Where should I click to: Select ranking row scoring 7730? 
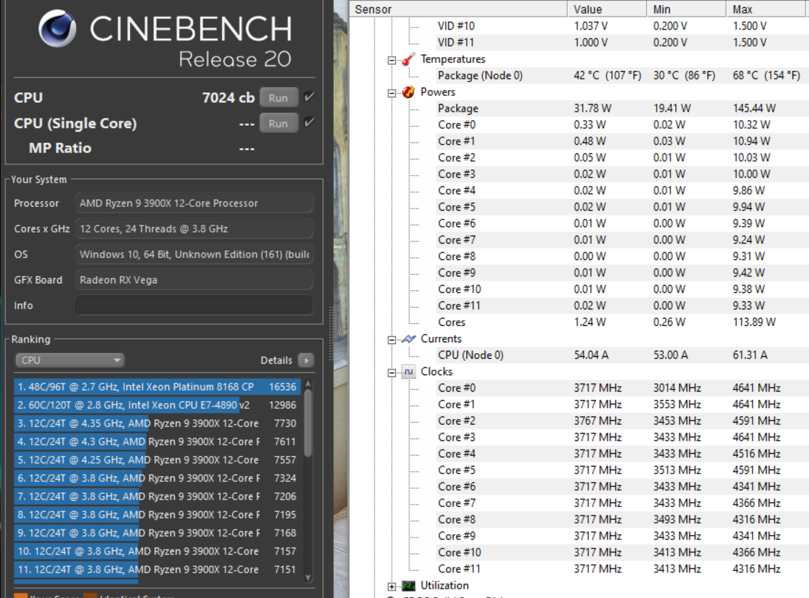(157, 423)
